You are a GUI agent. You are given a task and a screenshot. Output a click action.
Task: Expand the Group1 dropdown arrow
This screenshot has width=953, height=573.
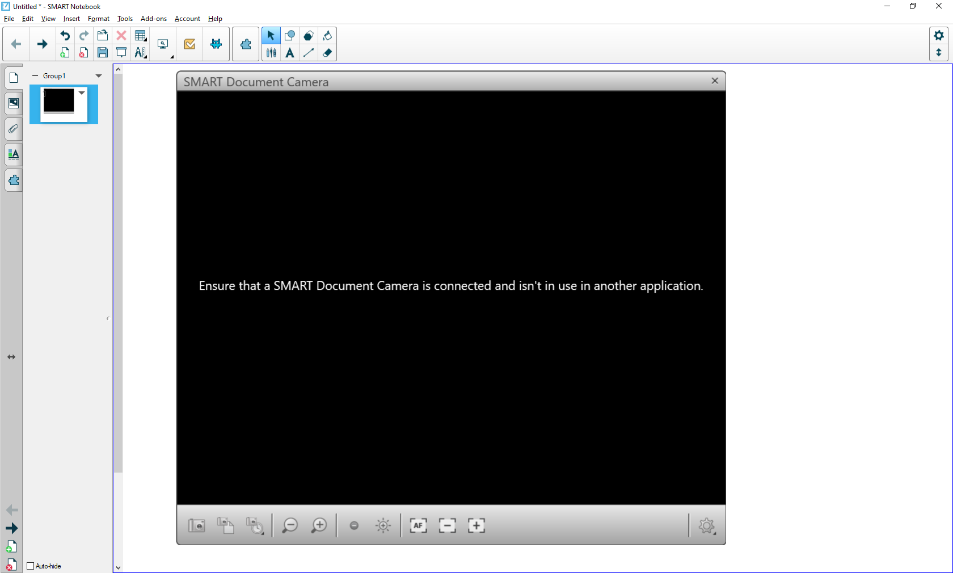(99, 76)
